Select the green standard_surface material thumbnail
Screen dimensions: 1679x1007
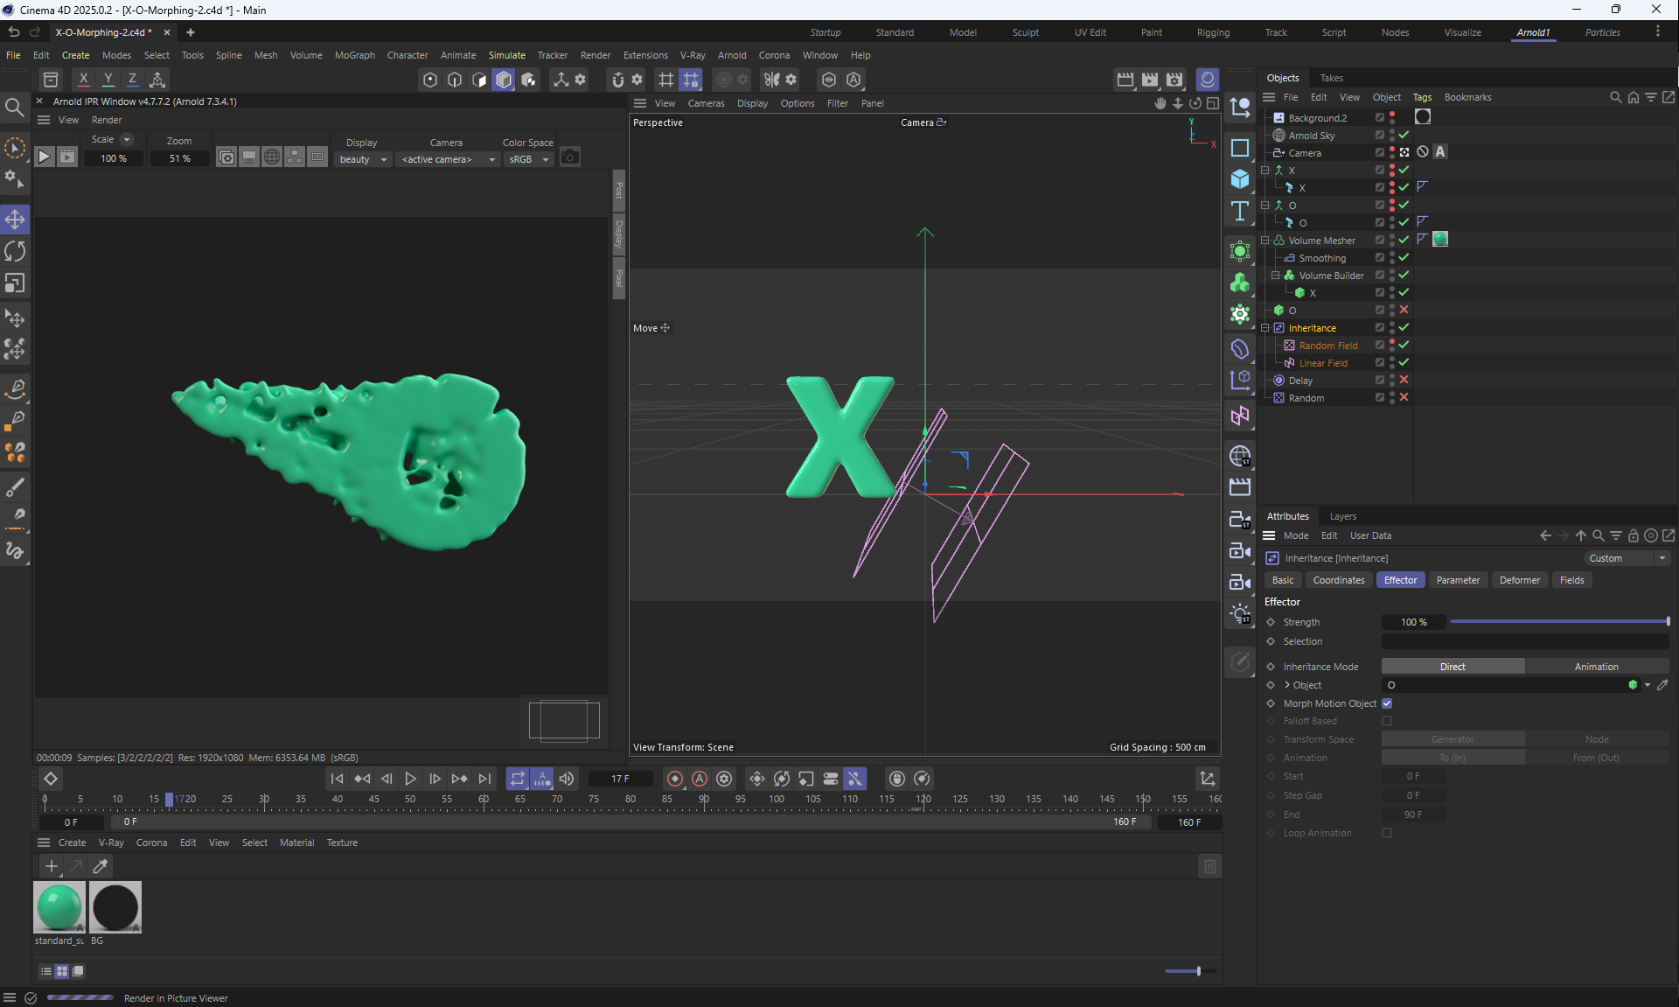[59, 907]
